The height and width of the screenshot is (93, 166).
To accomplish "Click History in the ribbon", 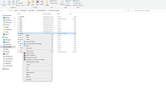I will click(68, 5).
